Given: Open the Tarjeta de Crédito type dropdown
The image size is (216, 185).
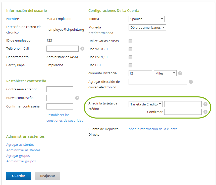Looking at the screenshot, I should pyautogui.click(x=146, y=104).
